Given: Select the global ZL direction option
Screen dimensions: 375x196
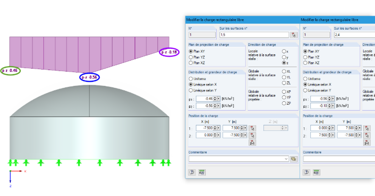Looking at the screenshot, I should pyautogui.click(x=284, y=83).
